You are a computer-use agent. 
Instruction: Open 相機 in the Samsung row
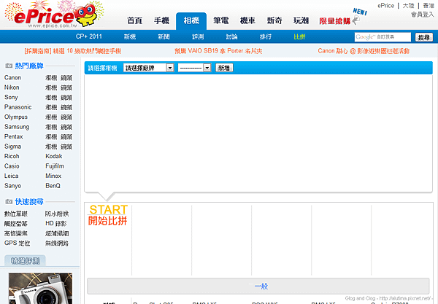pos(51,127)
